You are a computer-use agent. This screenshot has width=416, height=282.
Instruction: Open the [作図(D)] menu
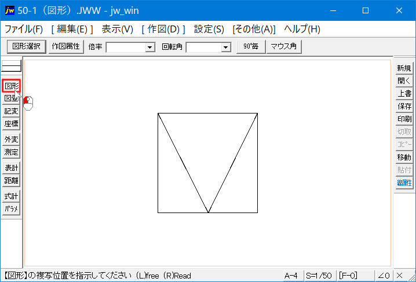pyautogui.click(x=163, y=29)
